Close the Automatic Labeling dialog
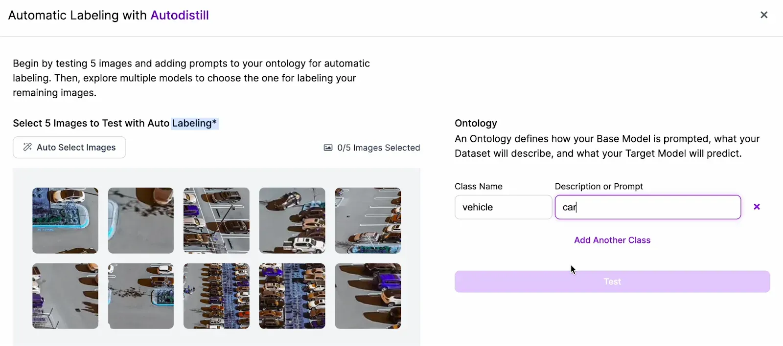The image size is (783, 346). click(764, 15)
